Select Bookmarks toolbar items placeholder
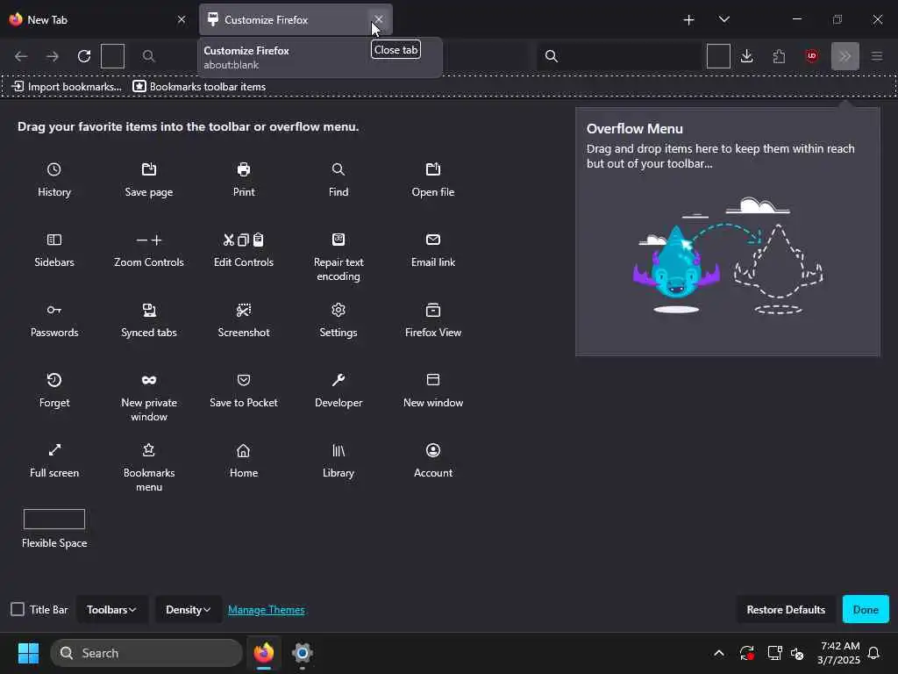898x674 pixels. 199,87
